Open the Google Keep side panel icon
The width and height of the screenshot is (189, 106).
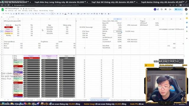pyautogui.click(x=187, y=18)
